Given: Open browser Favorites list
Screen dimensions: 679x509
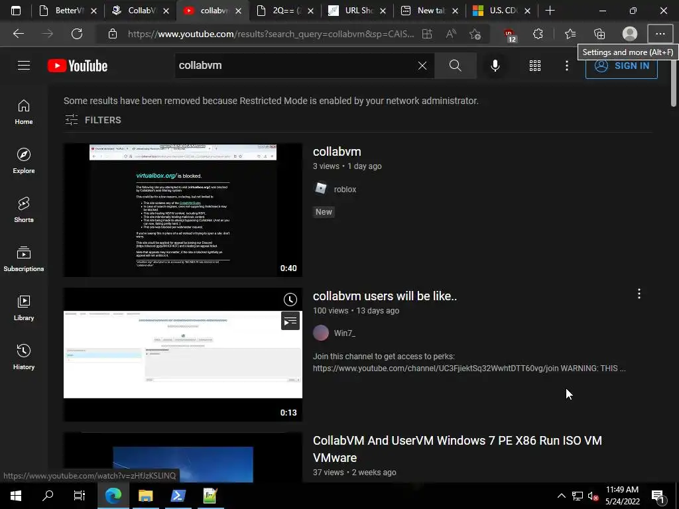Looking at the screenshot, I should [570, 34].
